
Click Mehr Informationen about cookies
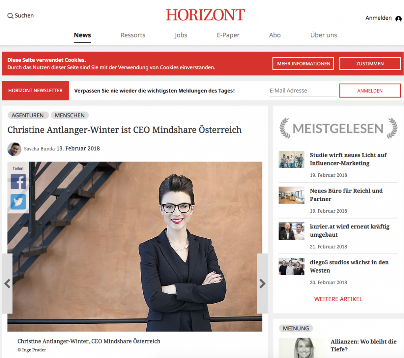pyautogui.click(x=303, y=63)
